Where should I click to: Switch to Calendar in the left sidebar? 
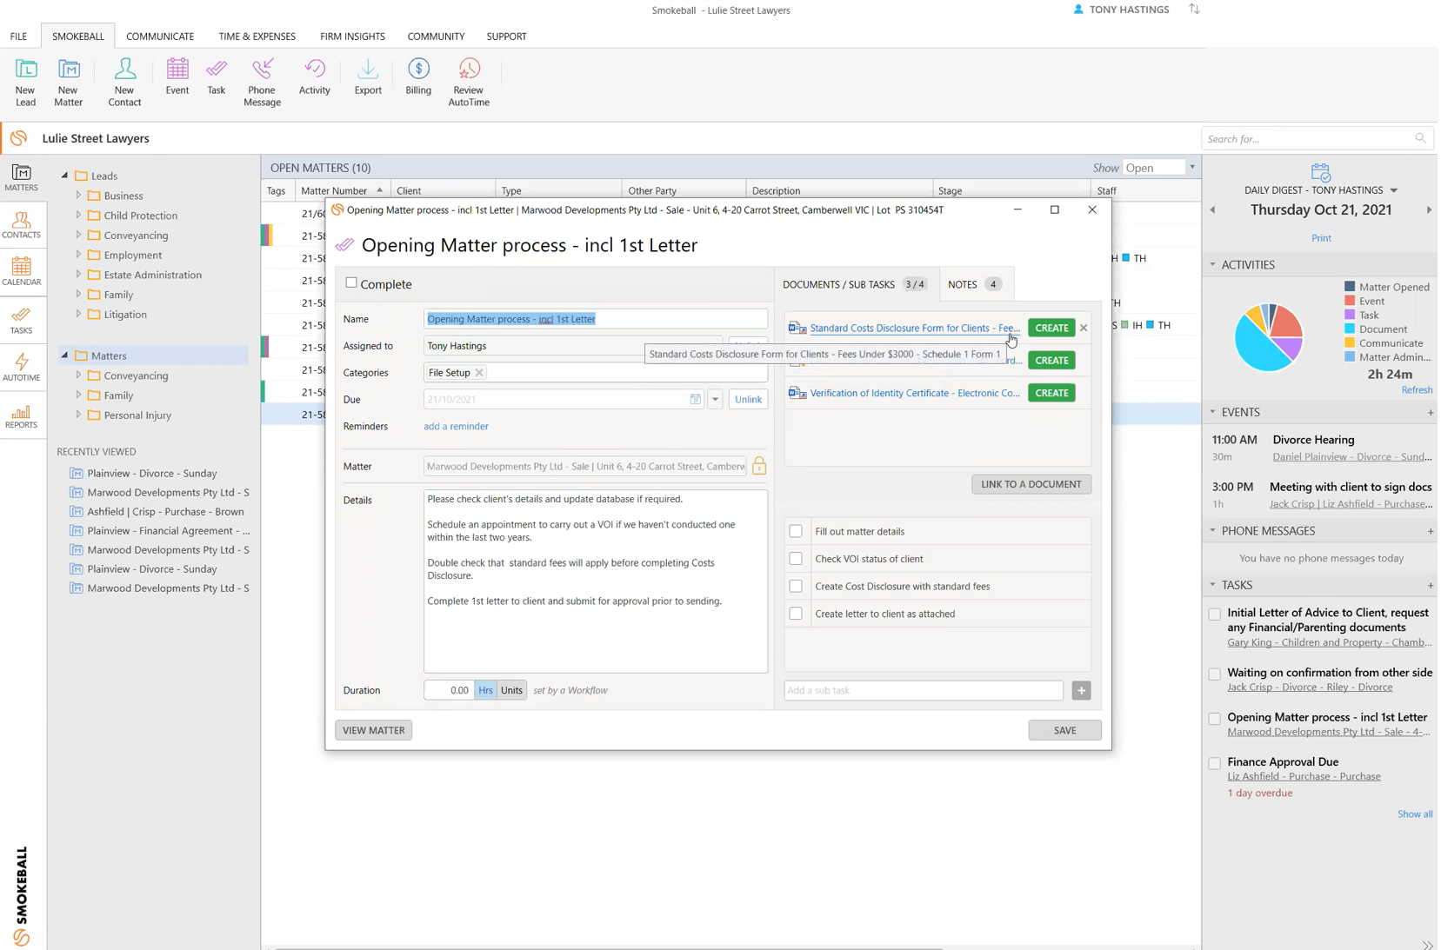point(22,272)
